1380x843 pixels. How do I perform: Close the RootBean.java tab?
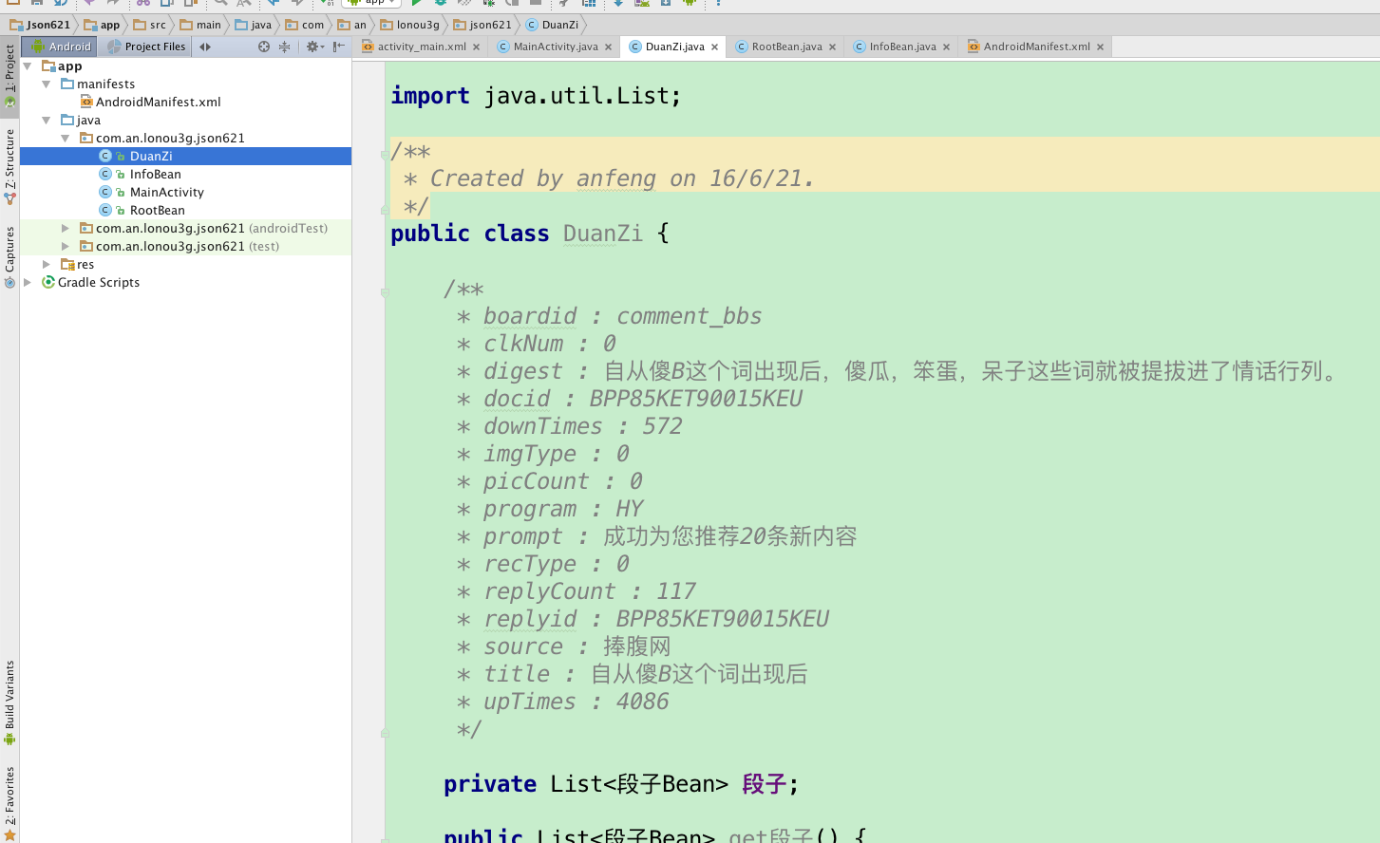(833, 47)
